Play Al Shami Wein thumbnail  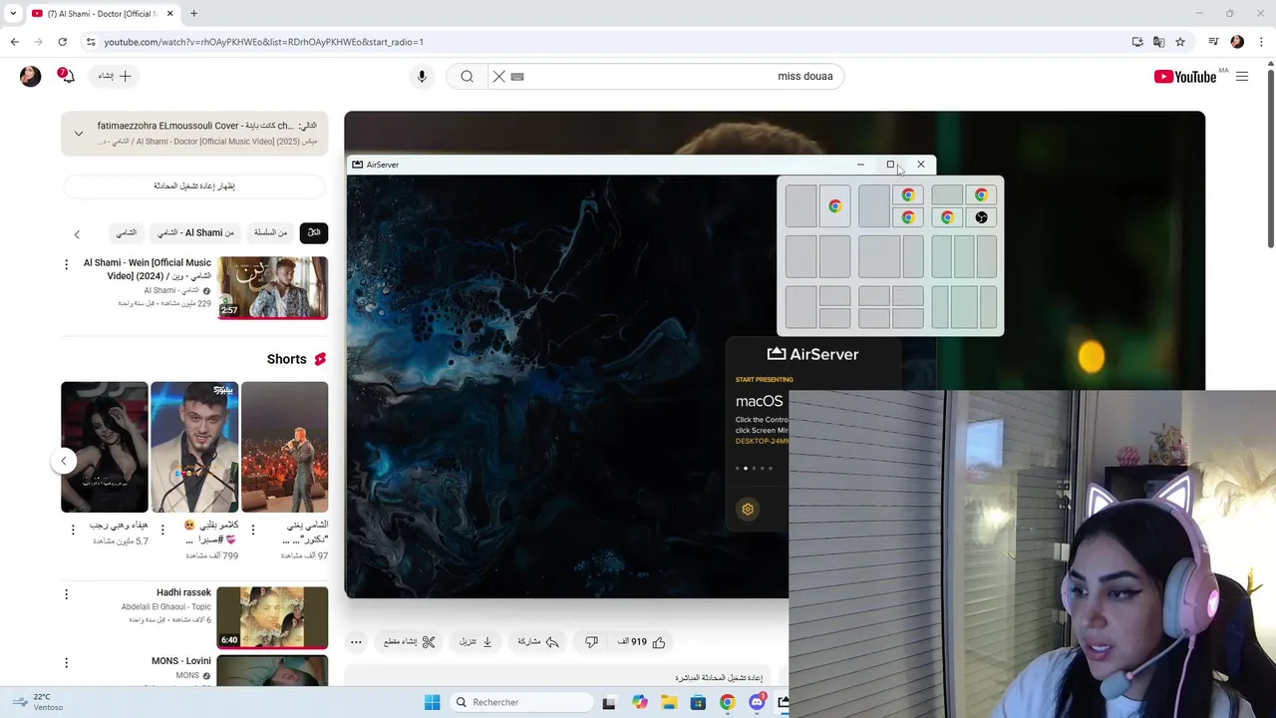click(x=272, y=287)
